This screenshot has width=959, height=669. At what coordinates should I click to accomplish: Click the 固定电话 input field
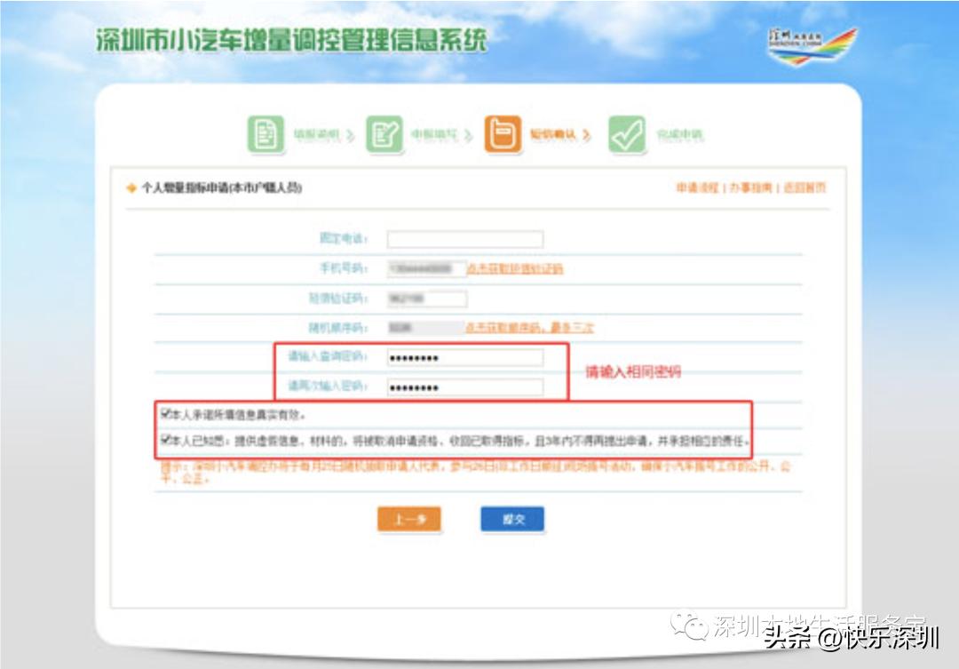(x=465, y=238)
